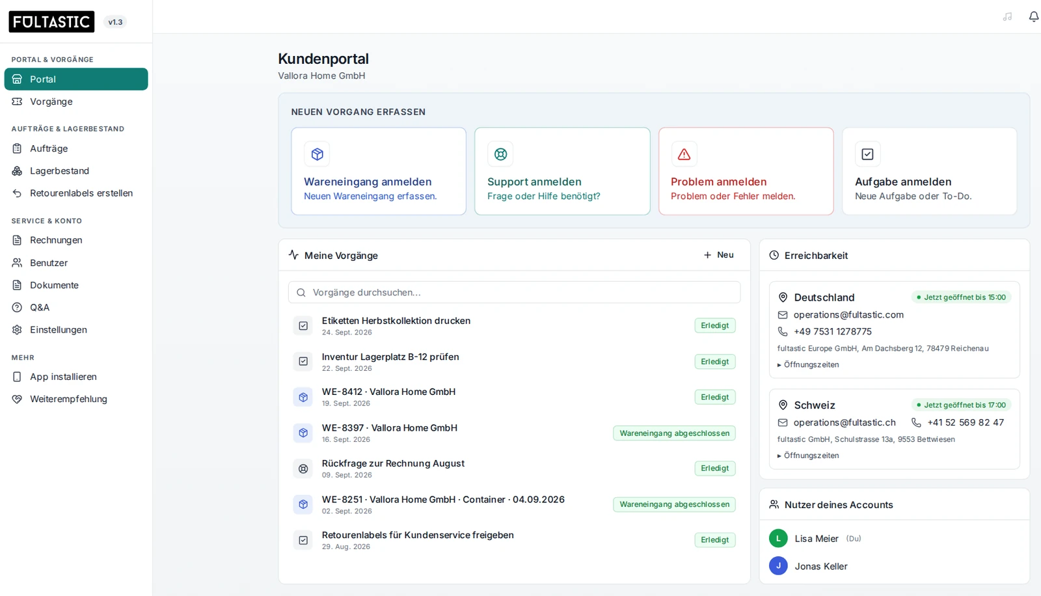Viewport: 1041px width, 596px height.
Task: Open Vorgänge in the sidebar
Action: point(76,102)
